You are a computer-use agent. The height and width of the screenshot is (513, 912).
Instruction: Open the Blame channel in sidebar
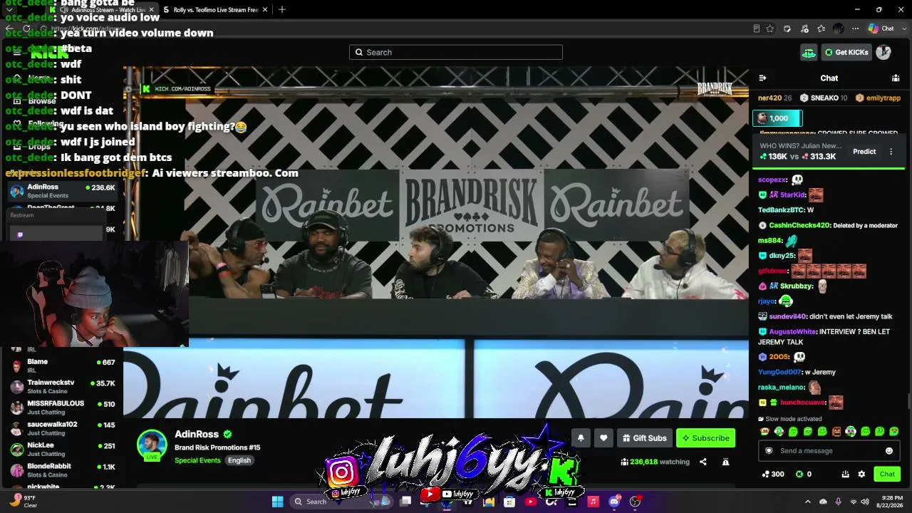(x=63, y=366)
